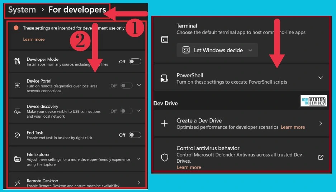336x192 pixels.
Task: Click the Create a Dev Drive title
Action: point(199,120)
